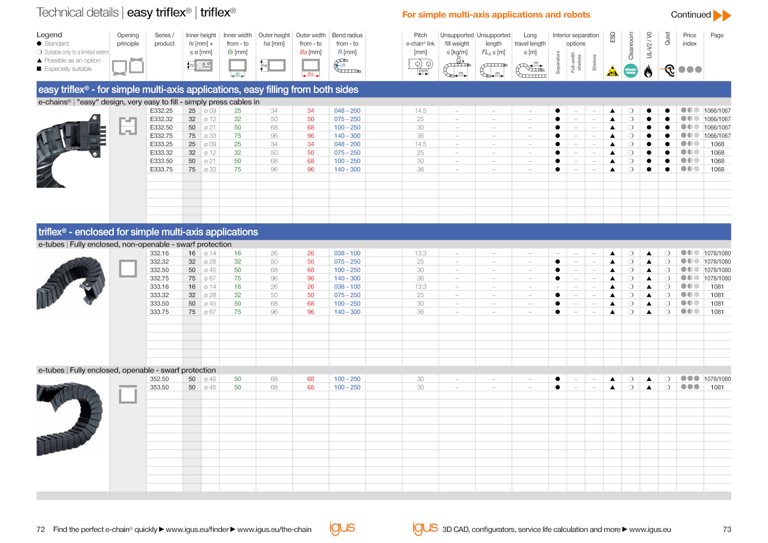This screenshot has height=543, width=768.
Task: Click bend radius 100 - 250 for 353.50
Action: [347, 387]
